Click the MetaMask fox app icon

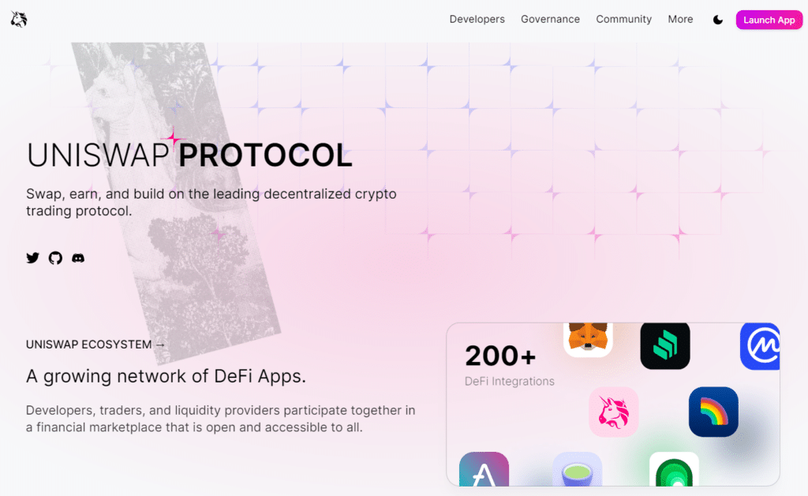[x=588, y=340]
